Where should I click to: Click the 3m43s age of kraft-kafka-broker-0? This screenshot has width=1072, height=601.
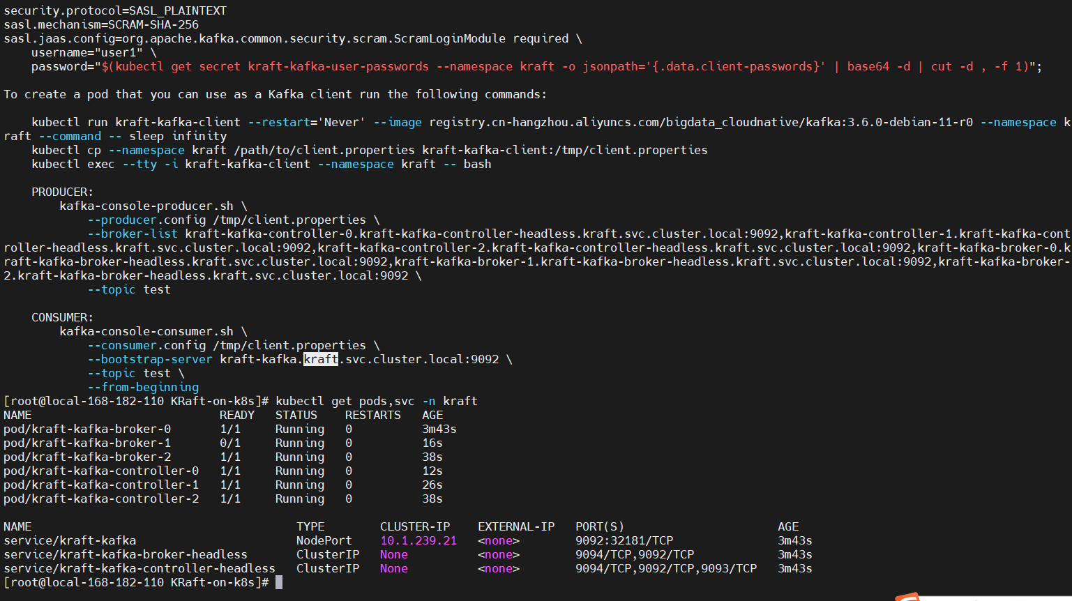(x=439, y=429)
